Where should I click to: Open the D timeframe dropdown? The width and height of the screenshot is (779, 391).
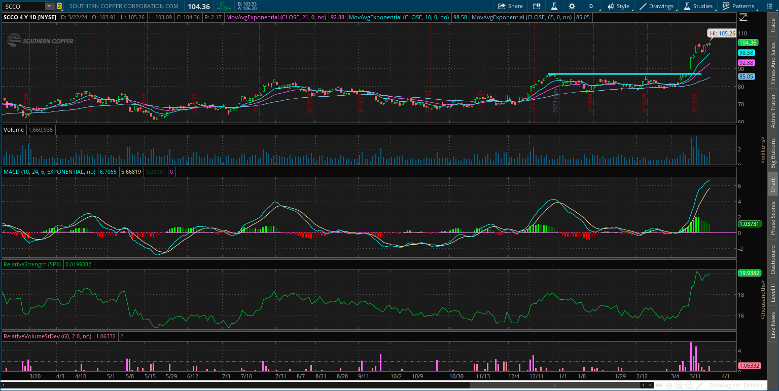coord(591,6)
